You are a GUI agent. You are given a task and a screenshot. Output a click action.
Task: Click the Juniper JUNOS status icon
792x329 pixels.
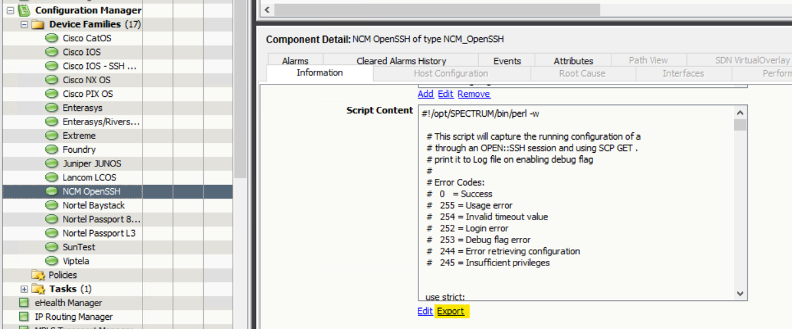[x=51, y=163]
